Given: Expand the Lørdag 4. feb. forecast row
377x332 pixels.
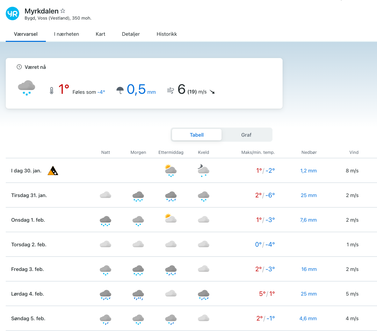Looking at the screenshot, I should tap(28, 294).
